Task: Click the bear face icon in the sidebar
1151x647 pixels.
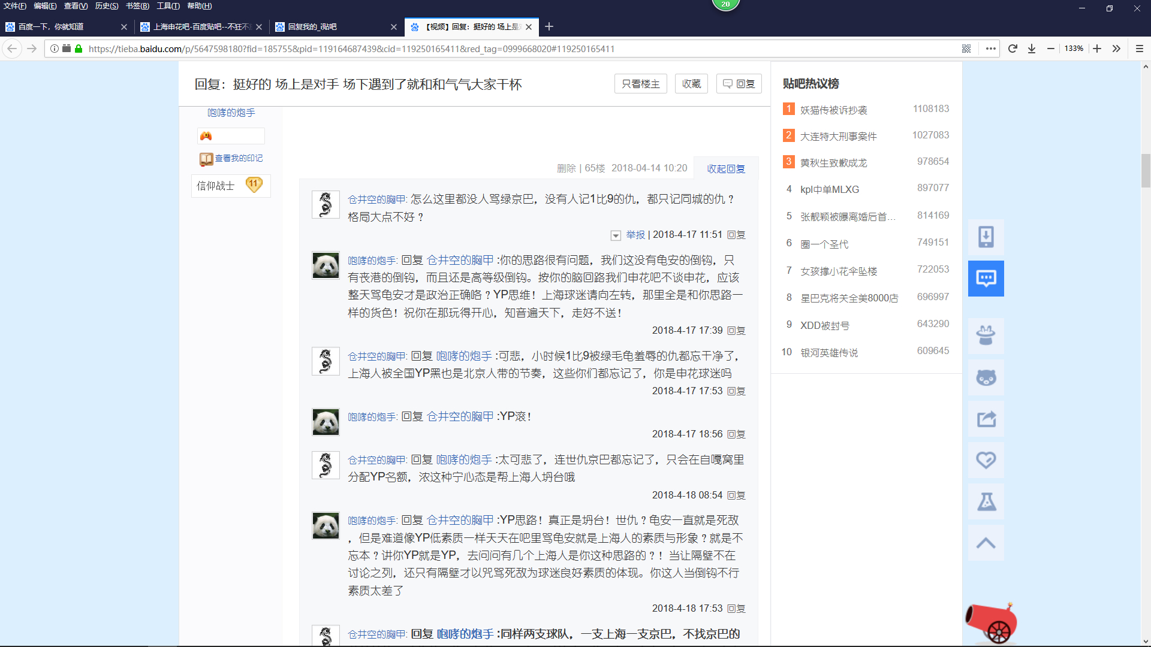Action: click(986, 377)
